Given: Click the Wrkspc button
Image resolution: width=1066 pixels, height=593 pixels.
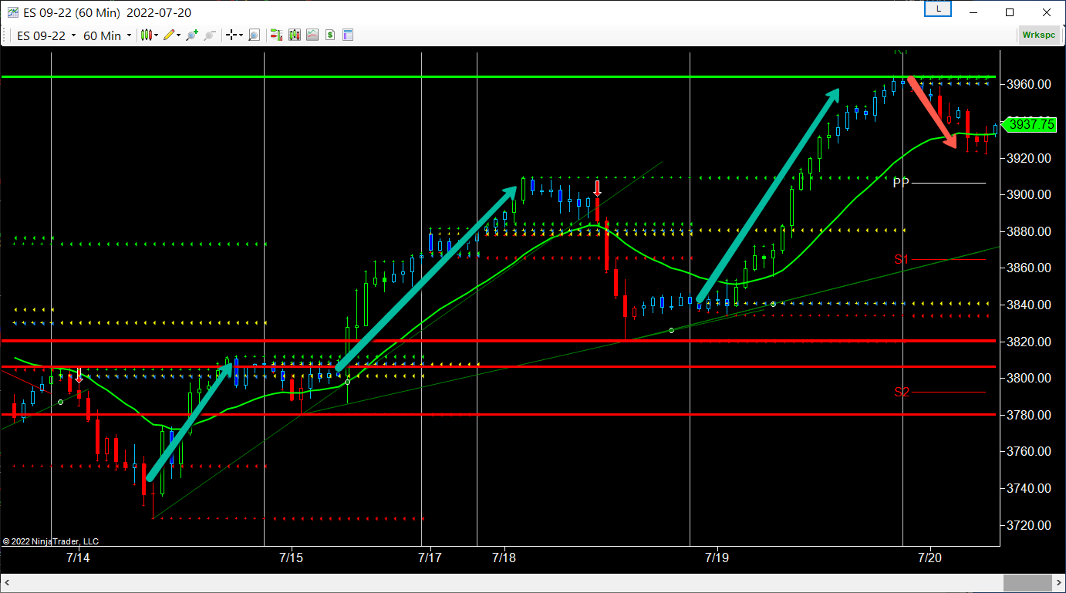Looking at the screenshot, I should (x=1038, y=35).
